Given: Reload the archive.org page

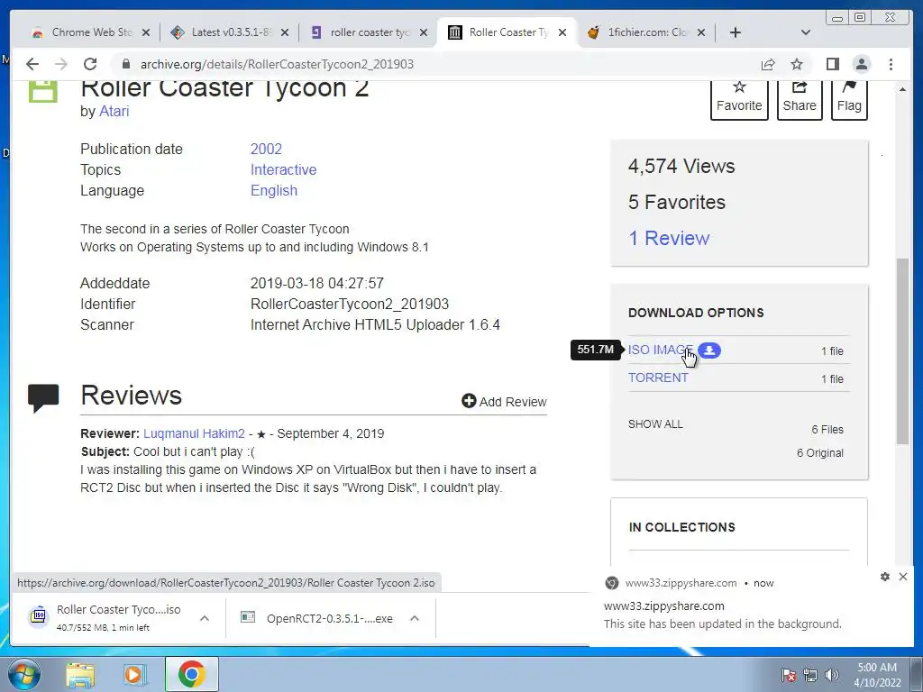Looking at the screenshot, I should (90, 64).
